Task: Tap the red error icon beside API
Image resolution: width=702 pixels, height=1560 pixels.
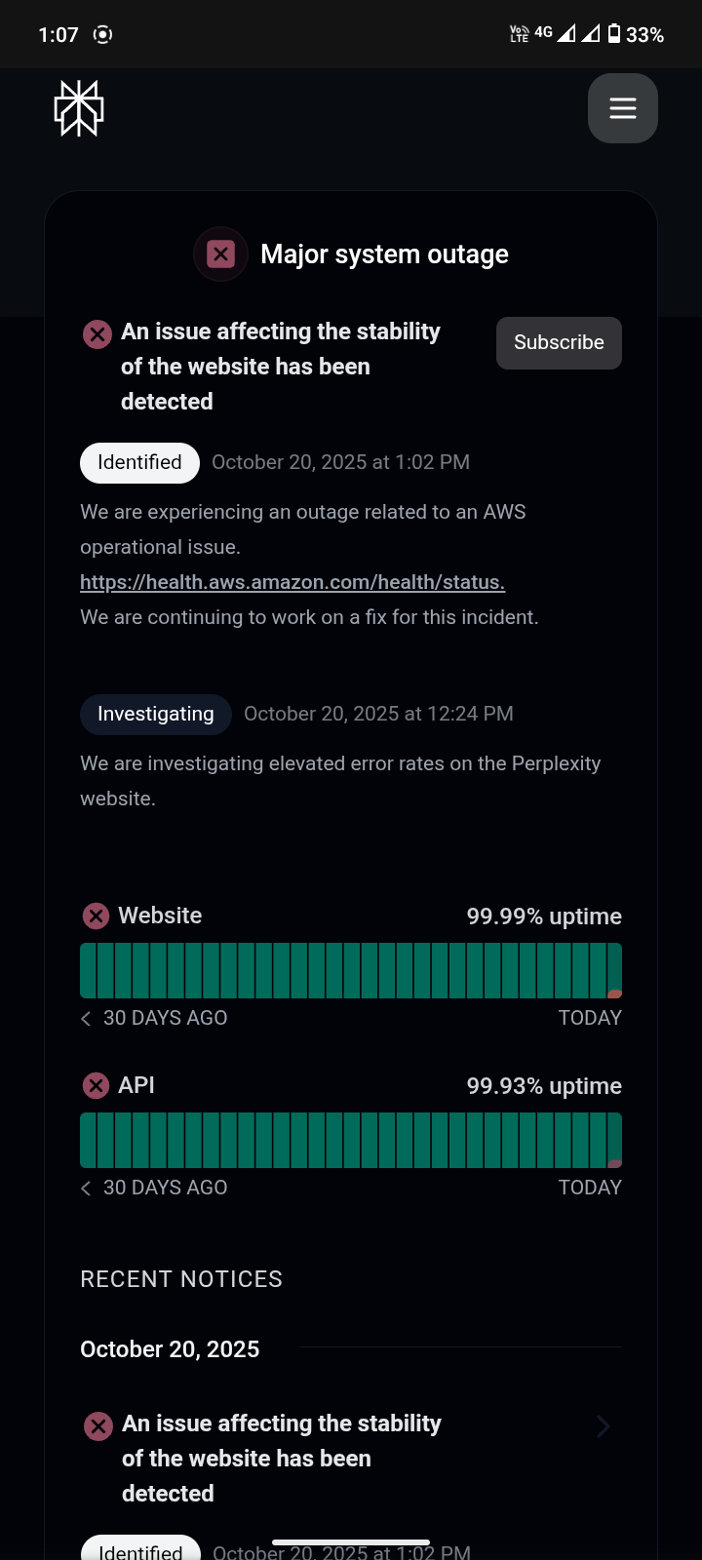Action: pos(96,1086)
